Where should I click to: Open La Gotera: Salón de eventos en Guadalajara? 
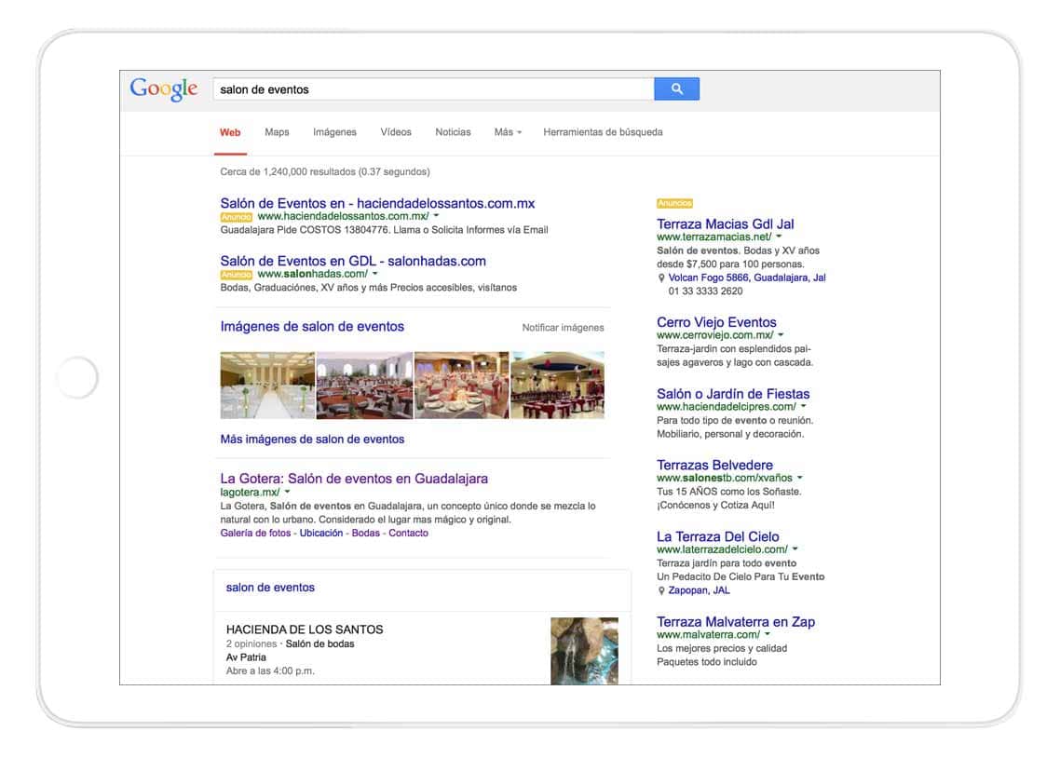[354, 479]
